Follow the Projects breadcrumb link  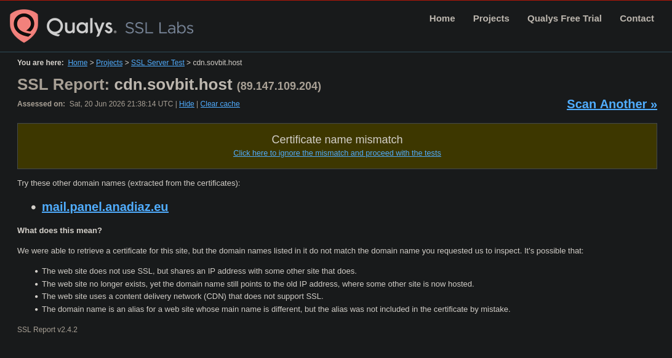tap(110, 63)
